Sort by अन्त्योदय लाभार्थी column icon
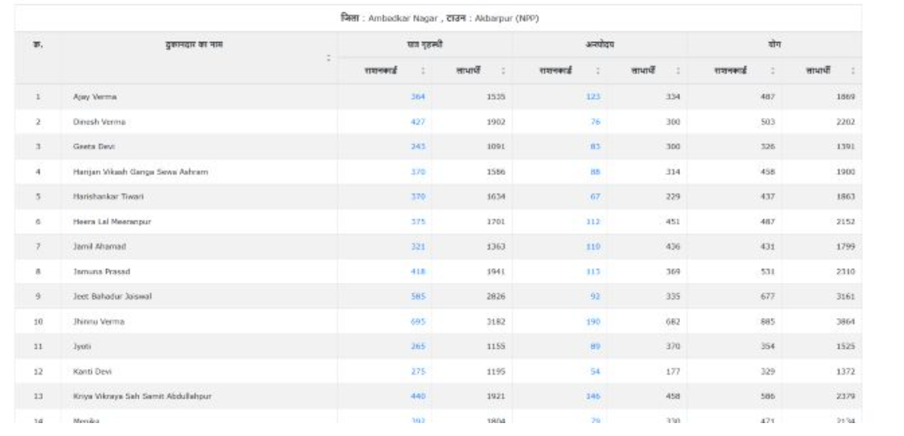904x436 pixels. pos(677,71)
